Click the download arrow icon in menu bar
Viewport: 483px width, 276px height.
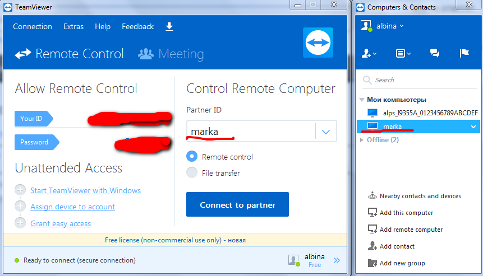coord(169,26)
